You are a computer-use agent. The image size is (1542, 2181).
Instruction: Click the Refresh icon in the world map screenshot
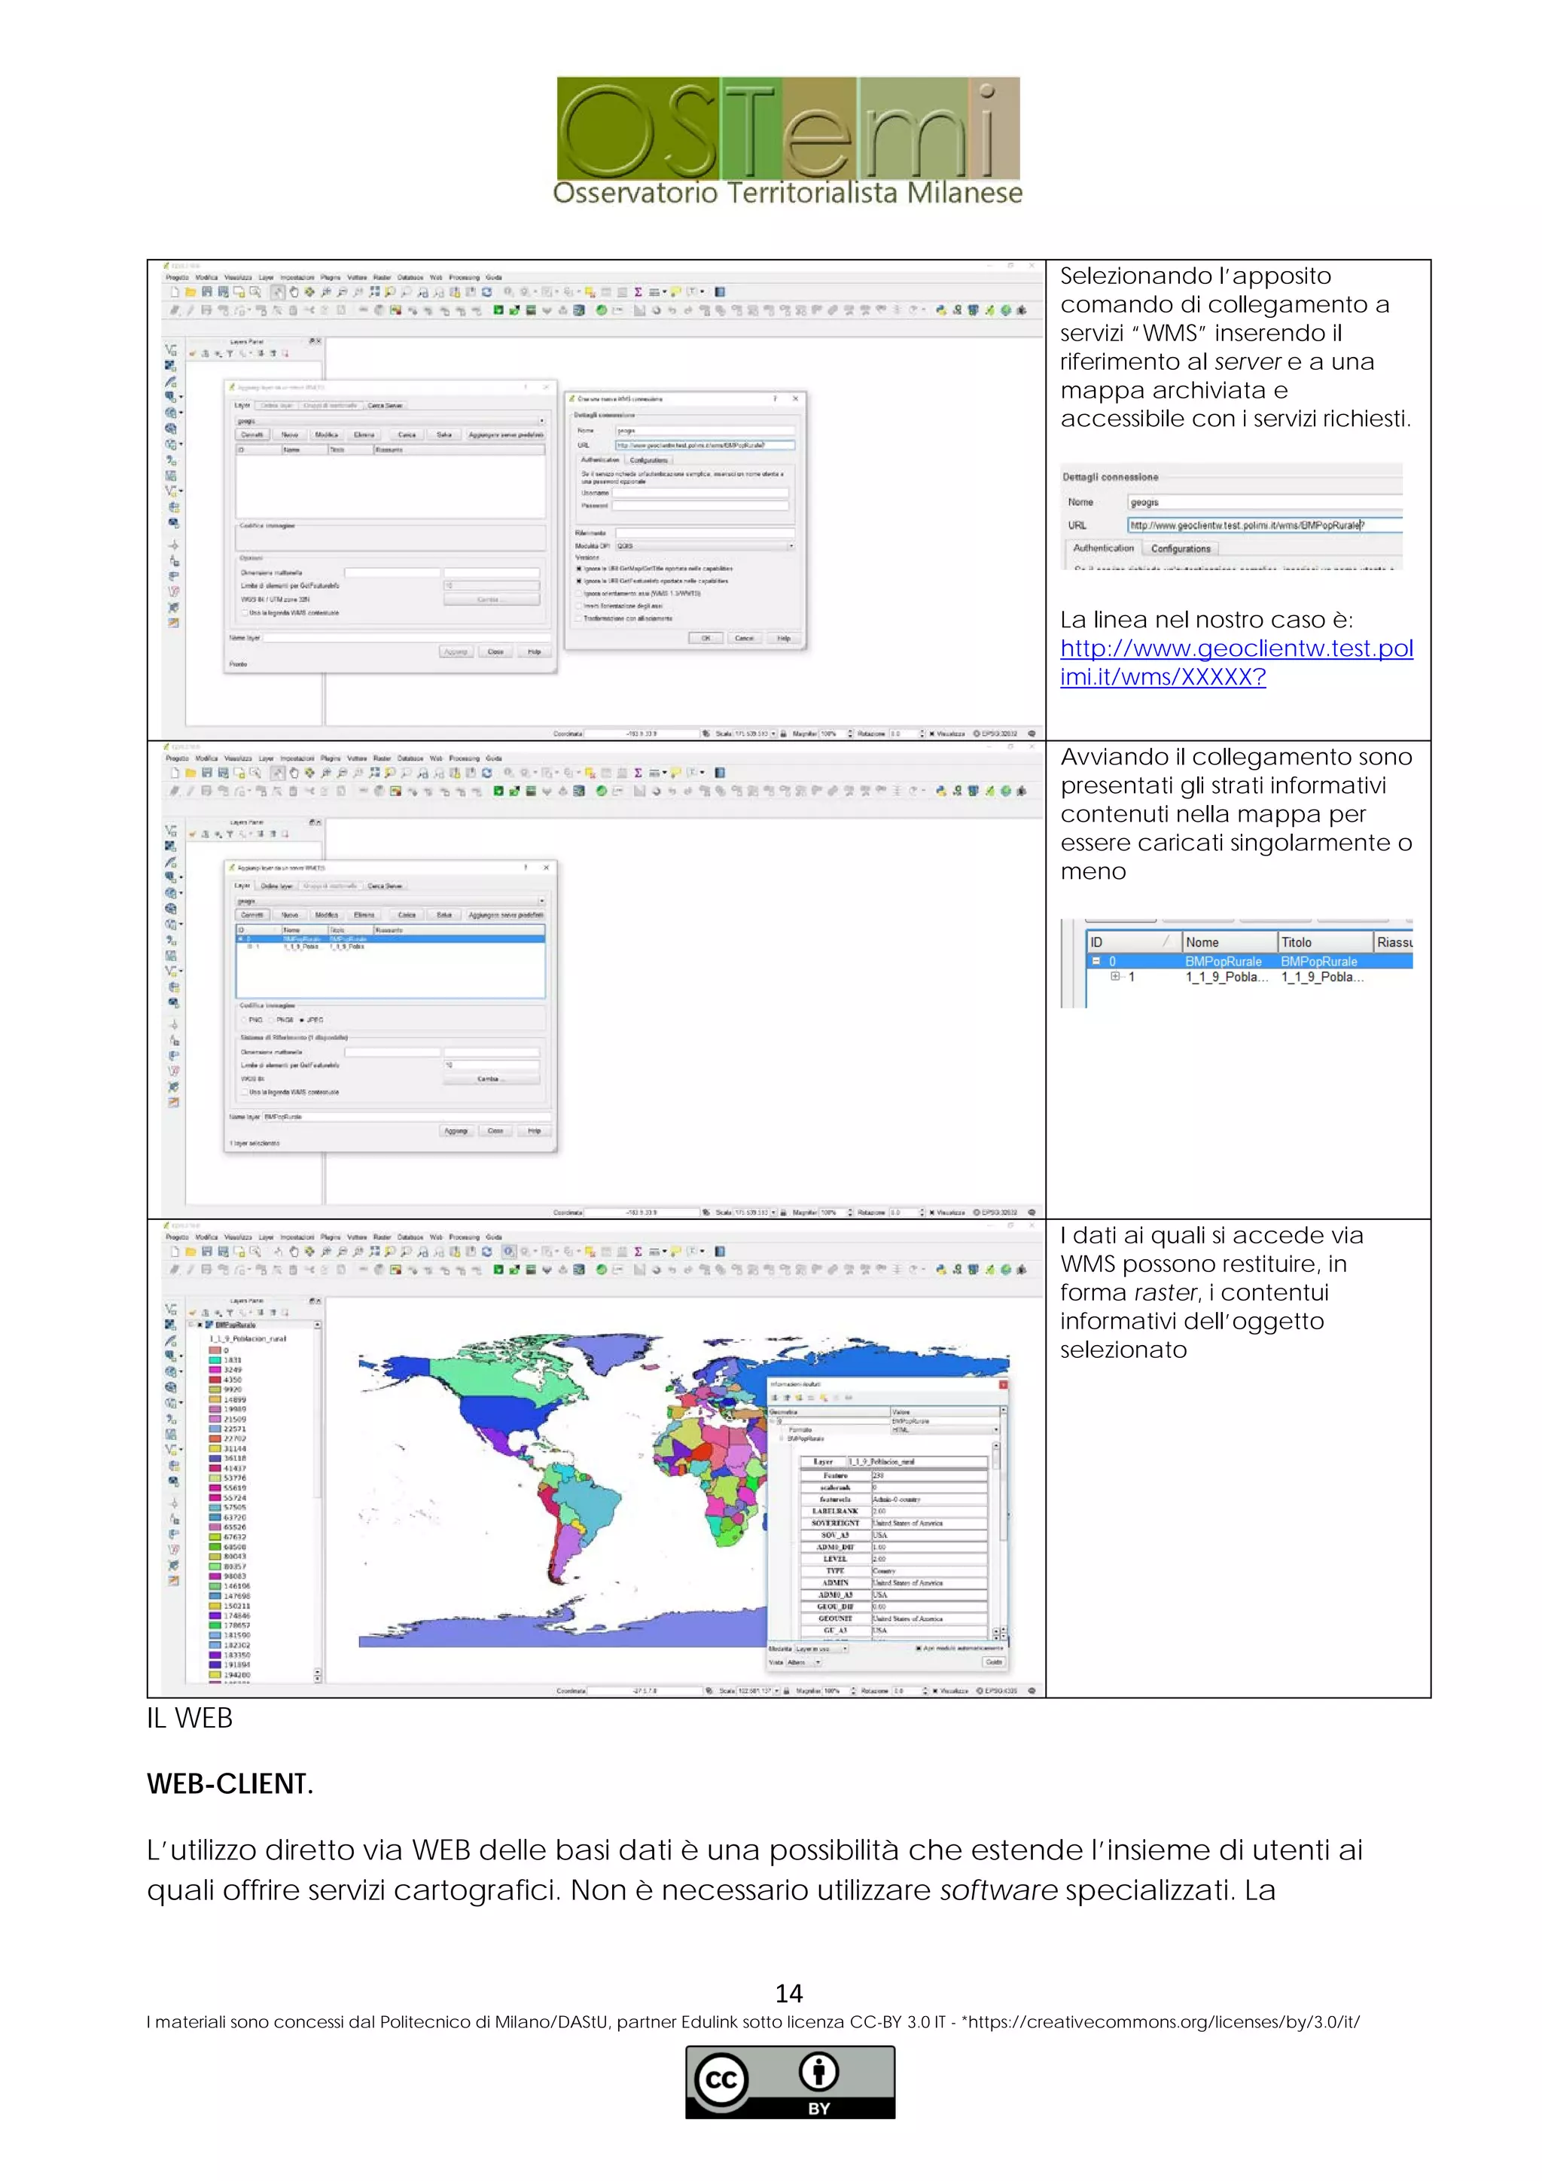pos(487,1251)
